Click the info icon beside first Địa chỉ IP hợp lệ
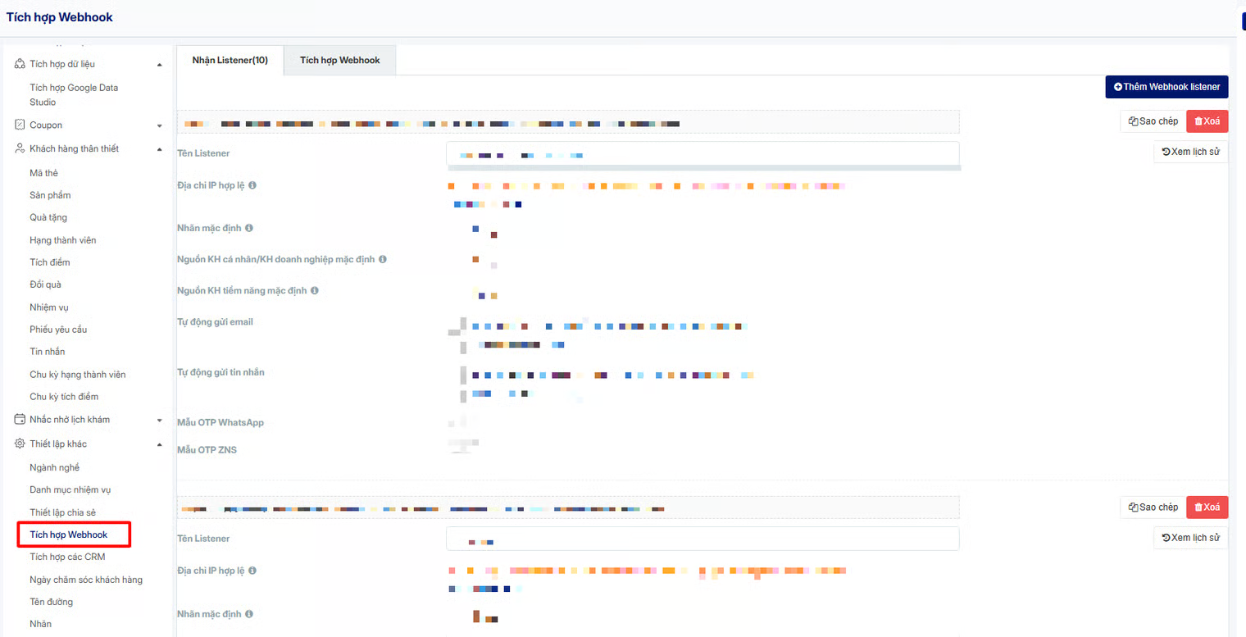1246x637 pixels. tap(252, 185)
